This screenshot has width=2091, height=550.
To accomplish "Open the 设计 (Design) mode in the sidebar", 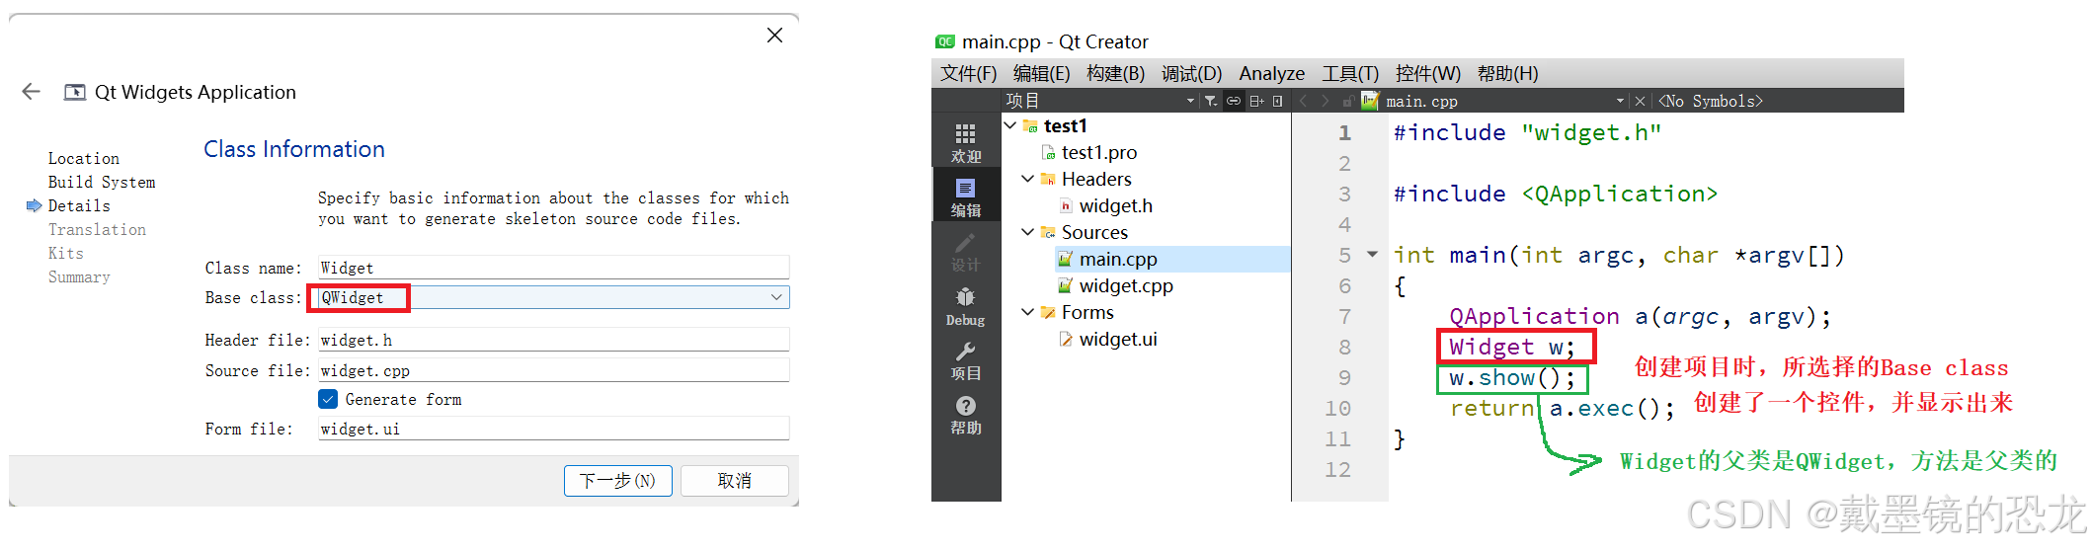I will click(x=966, y=252).
